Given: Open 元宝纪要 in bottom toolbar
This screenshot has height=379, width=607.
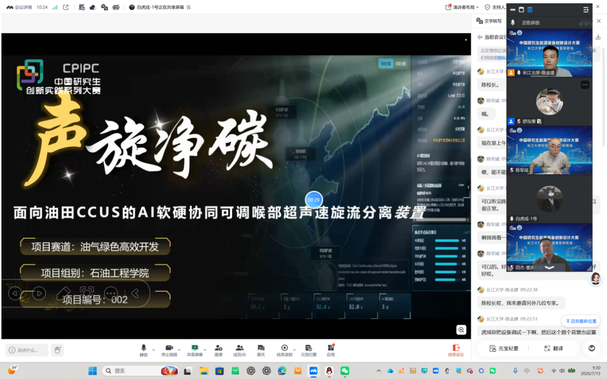Looking at the screenshot, I should (309, 350).
